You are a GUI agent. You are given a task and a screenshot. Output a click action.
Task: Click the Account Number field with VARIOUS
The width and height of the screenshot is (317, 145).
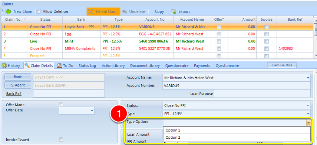[x=236, y=86]
